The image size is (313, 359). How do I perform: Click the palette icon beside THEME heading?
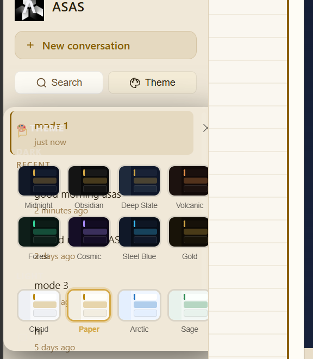coord(22,128)
